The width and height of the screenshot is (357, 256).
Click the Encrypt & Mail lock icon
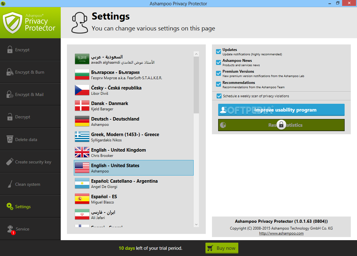(10, 94)
